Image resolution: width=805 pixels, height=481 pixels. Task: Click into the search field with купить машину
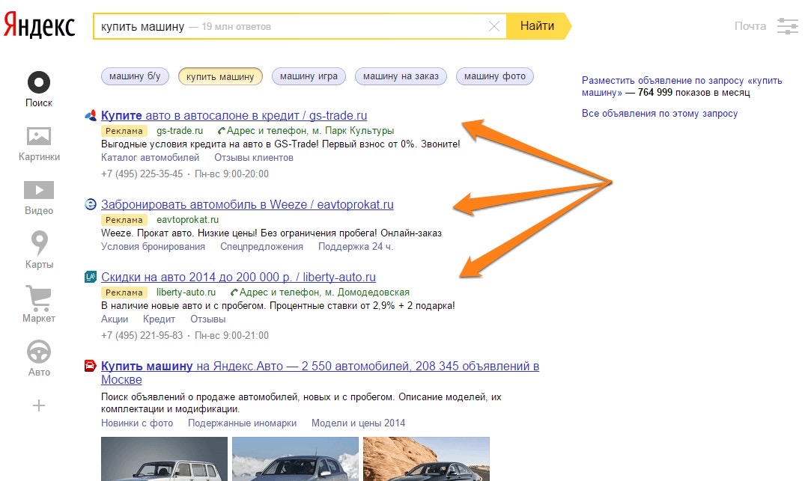click(x=300, y=26)
